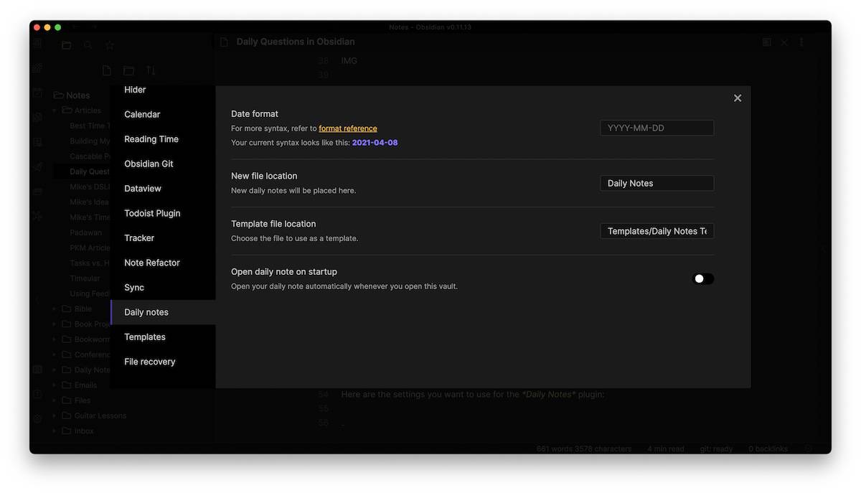Open the format reference link
The height and width of the screenshot is (493, 861).
pyautogui.click(x=348, y=128)
